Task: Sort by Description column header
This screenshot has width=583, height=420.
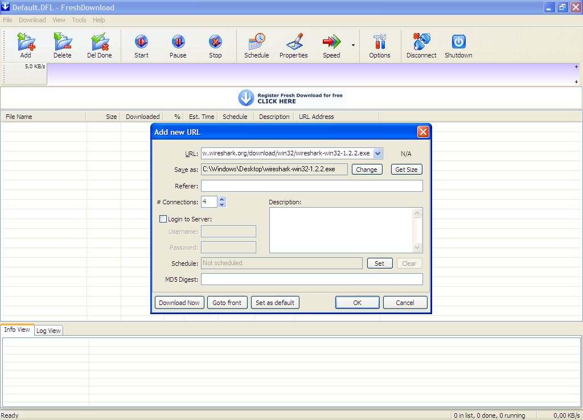Action: [274, 117]
